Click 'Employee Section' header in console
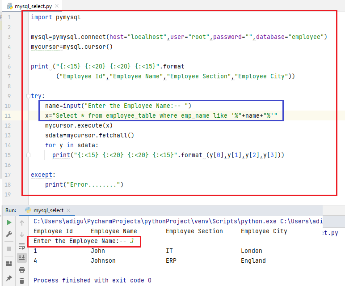Screen dimensions: 345x286 point(194,231)
